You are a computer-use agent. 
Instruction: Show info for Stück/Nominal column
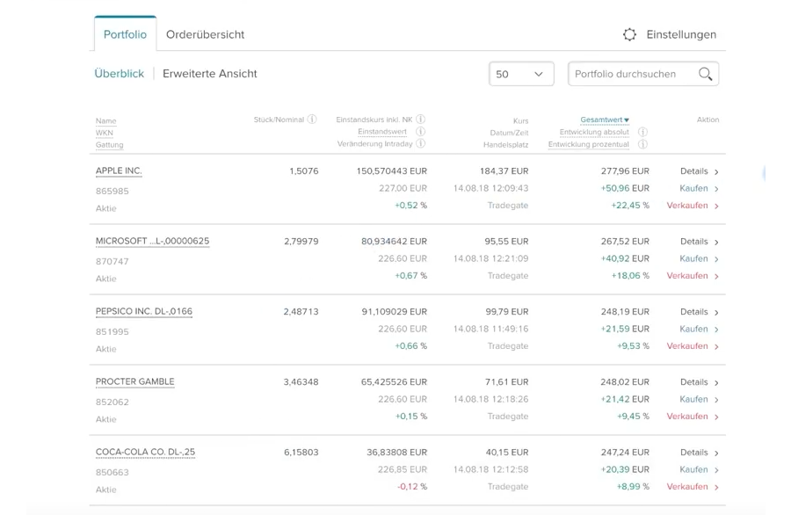point(312,120)
